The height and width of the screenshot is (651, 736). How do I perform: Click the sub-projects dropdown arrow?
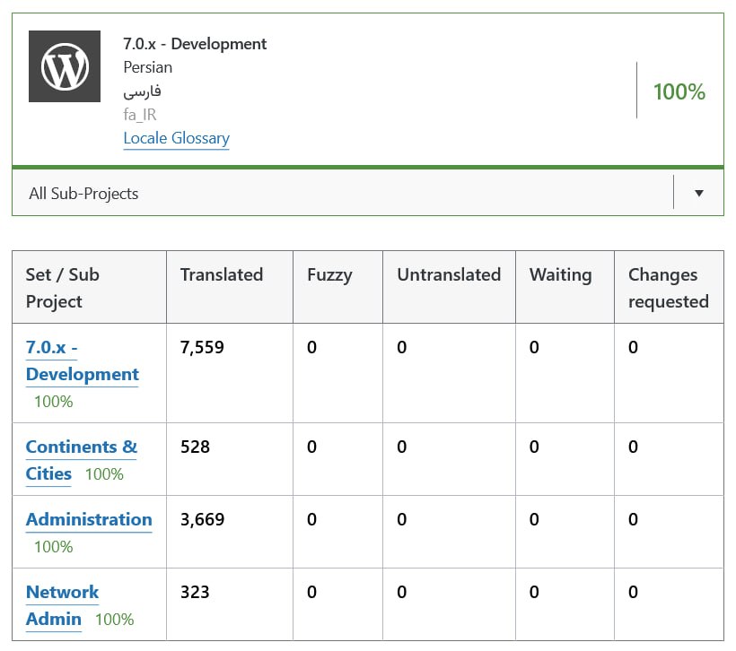(699, 193)
